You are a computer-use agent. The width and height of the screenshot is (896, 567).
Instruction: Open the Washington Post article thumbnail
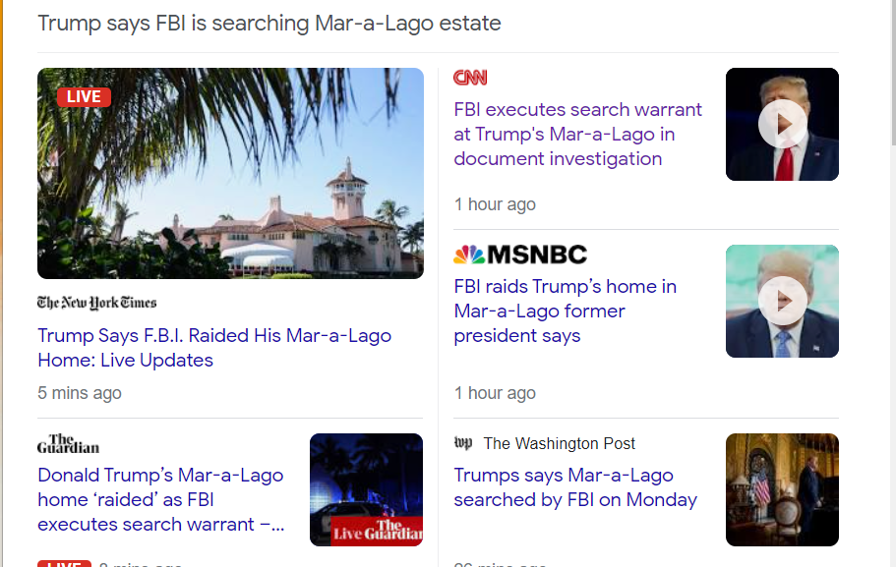(x=782, y=489)
